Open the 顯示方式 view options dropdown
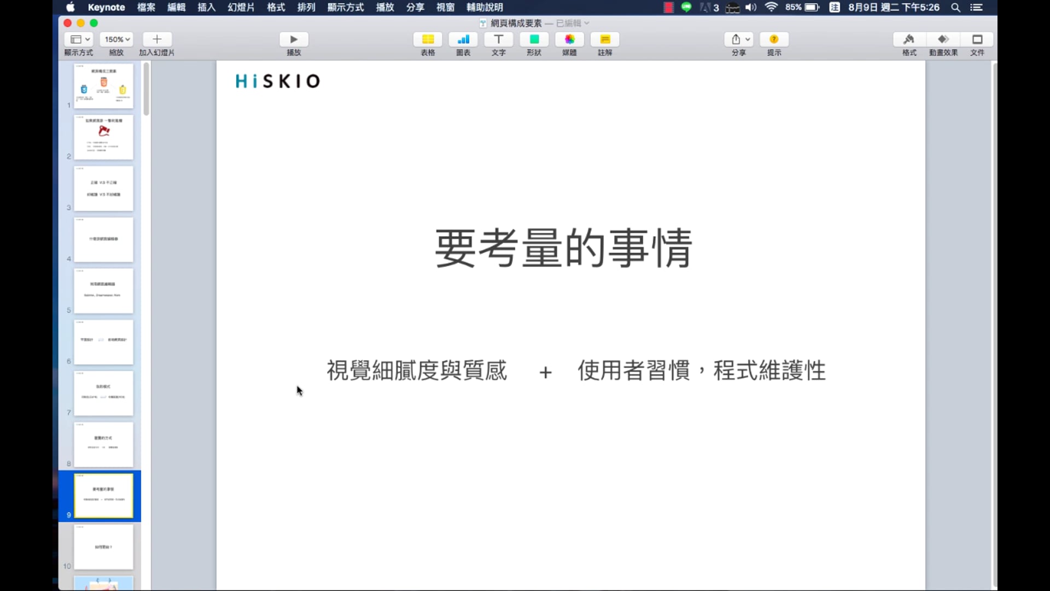Viewport: 1050px width, 591px height. (78, 39)
